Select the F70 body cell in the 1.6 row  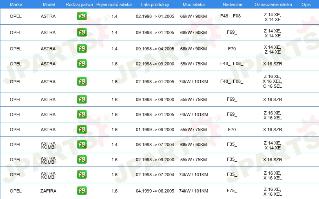pyautogui.click(x=232, y=130)
